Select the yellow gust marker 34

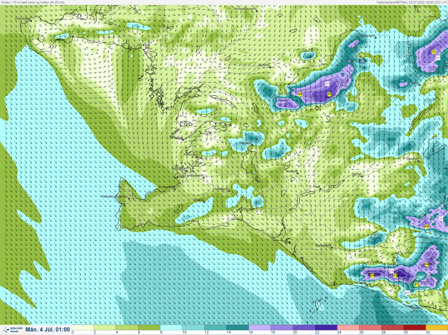[x=372, y=276]
